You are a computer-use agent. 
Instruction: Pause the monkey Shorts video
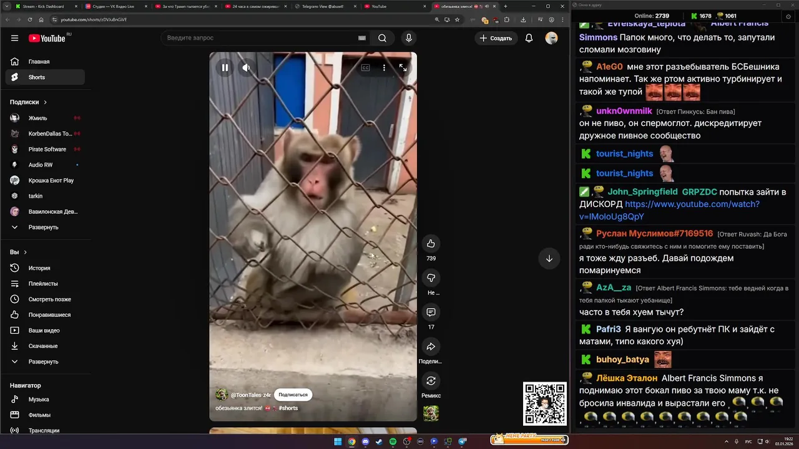(225, 67)
